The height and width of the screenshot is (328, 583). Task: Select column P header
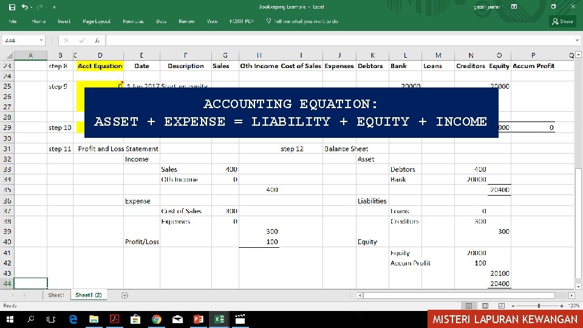click(x=533, y=55)
